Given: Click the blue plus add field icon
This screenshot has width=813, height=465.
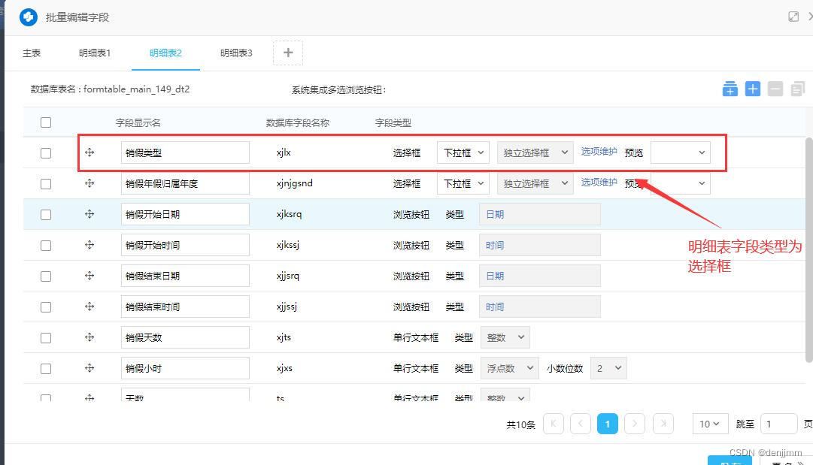Looking at the screenshot, I should 752,89.
